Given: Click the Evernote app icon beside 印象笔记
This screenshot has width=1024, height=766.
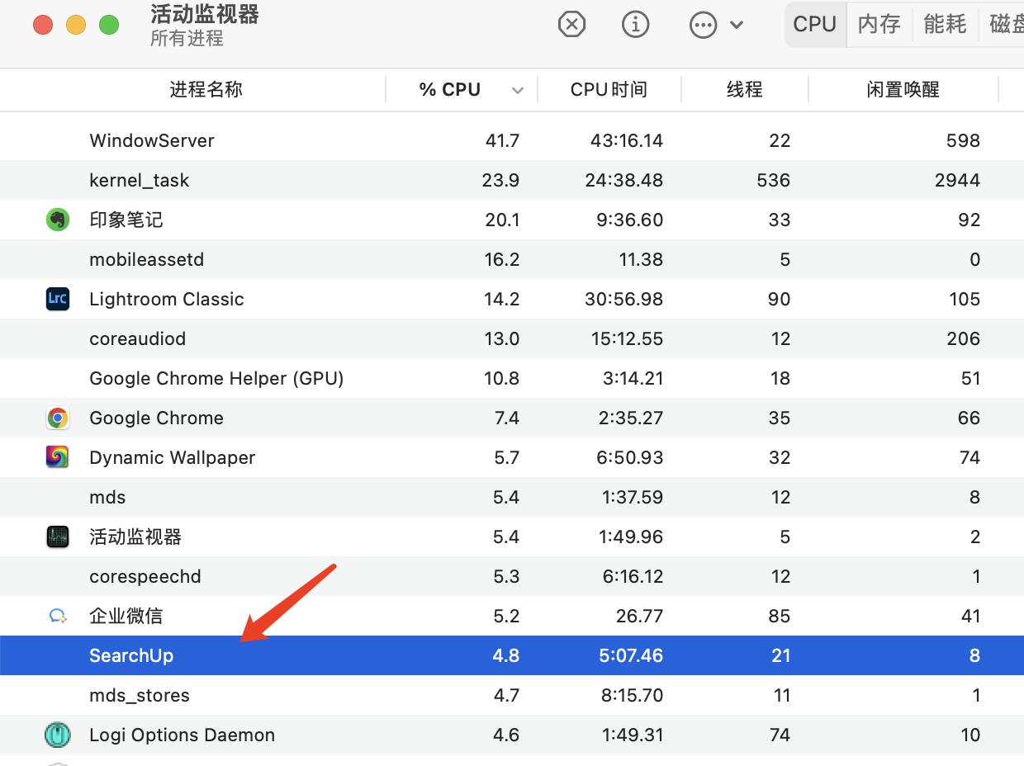Looking at the screenshot, I should coord(57,220).
